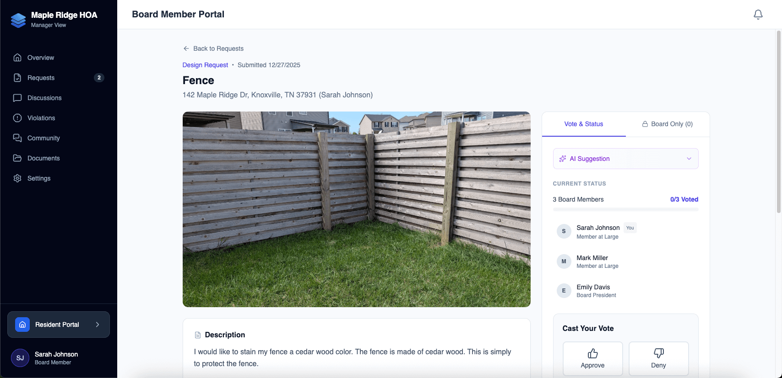782x378 pixels.
Task: Open the Community section
Action: (x=59, y=138)
